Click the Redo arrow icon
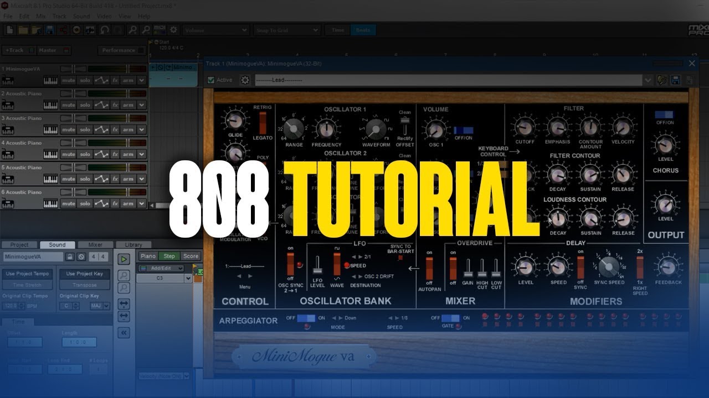709x398 pixels. pos(118,30)
